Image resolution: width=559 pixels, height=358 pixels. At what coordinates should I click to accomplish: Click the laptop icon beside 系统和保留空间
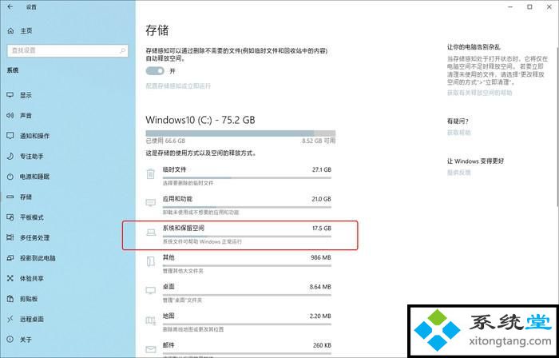(151, 233)
